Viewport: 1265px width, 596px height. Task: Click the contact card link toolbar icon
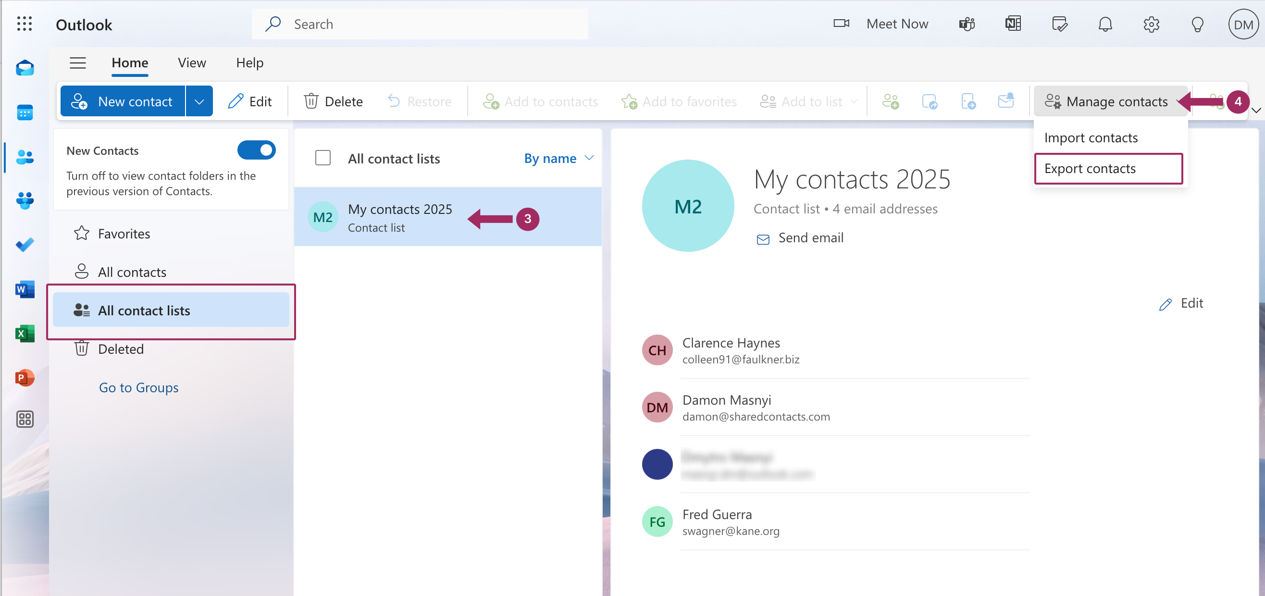(929, 101)
